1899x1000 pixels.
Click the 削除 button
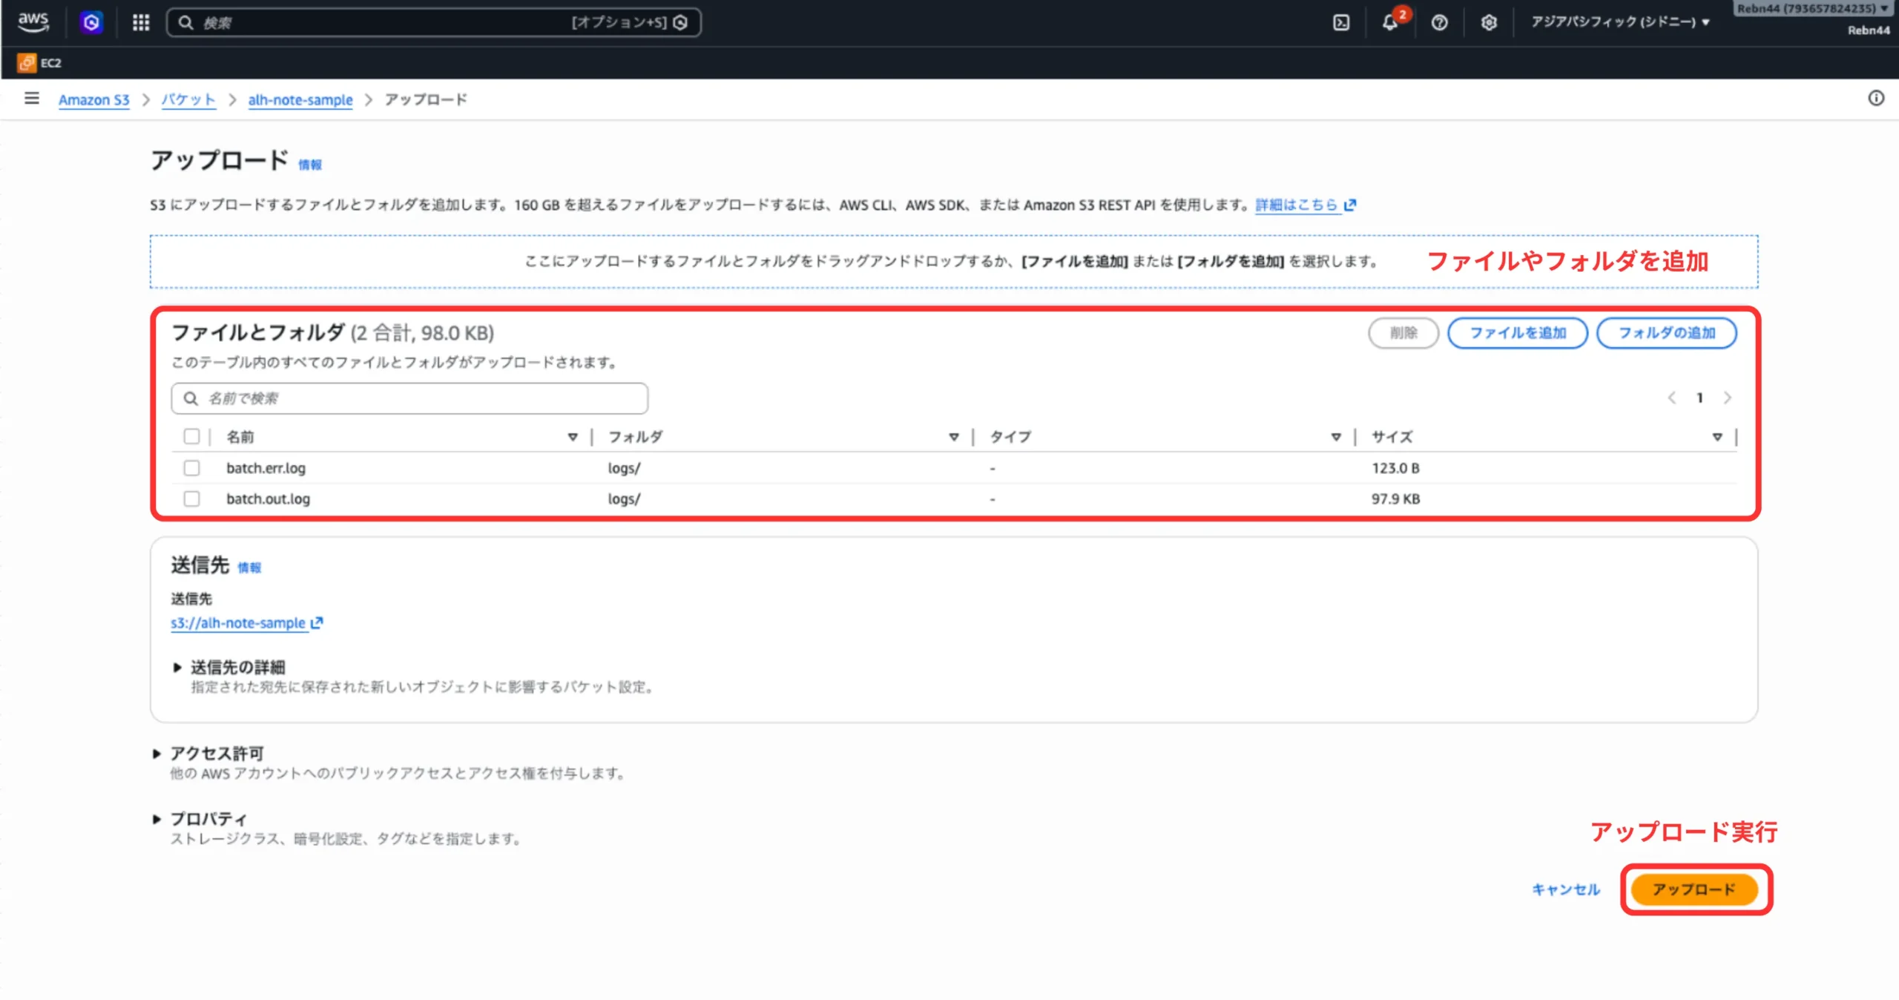pyautogui.click(x=1403, y=333)
